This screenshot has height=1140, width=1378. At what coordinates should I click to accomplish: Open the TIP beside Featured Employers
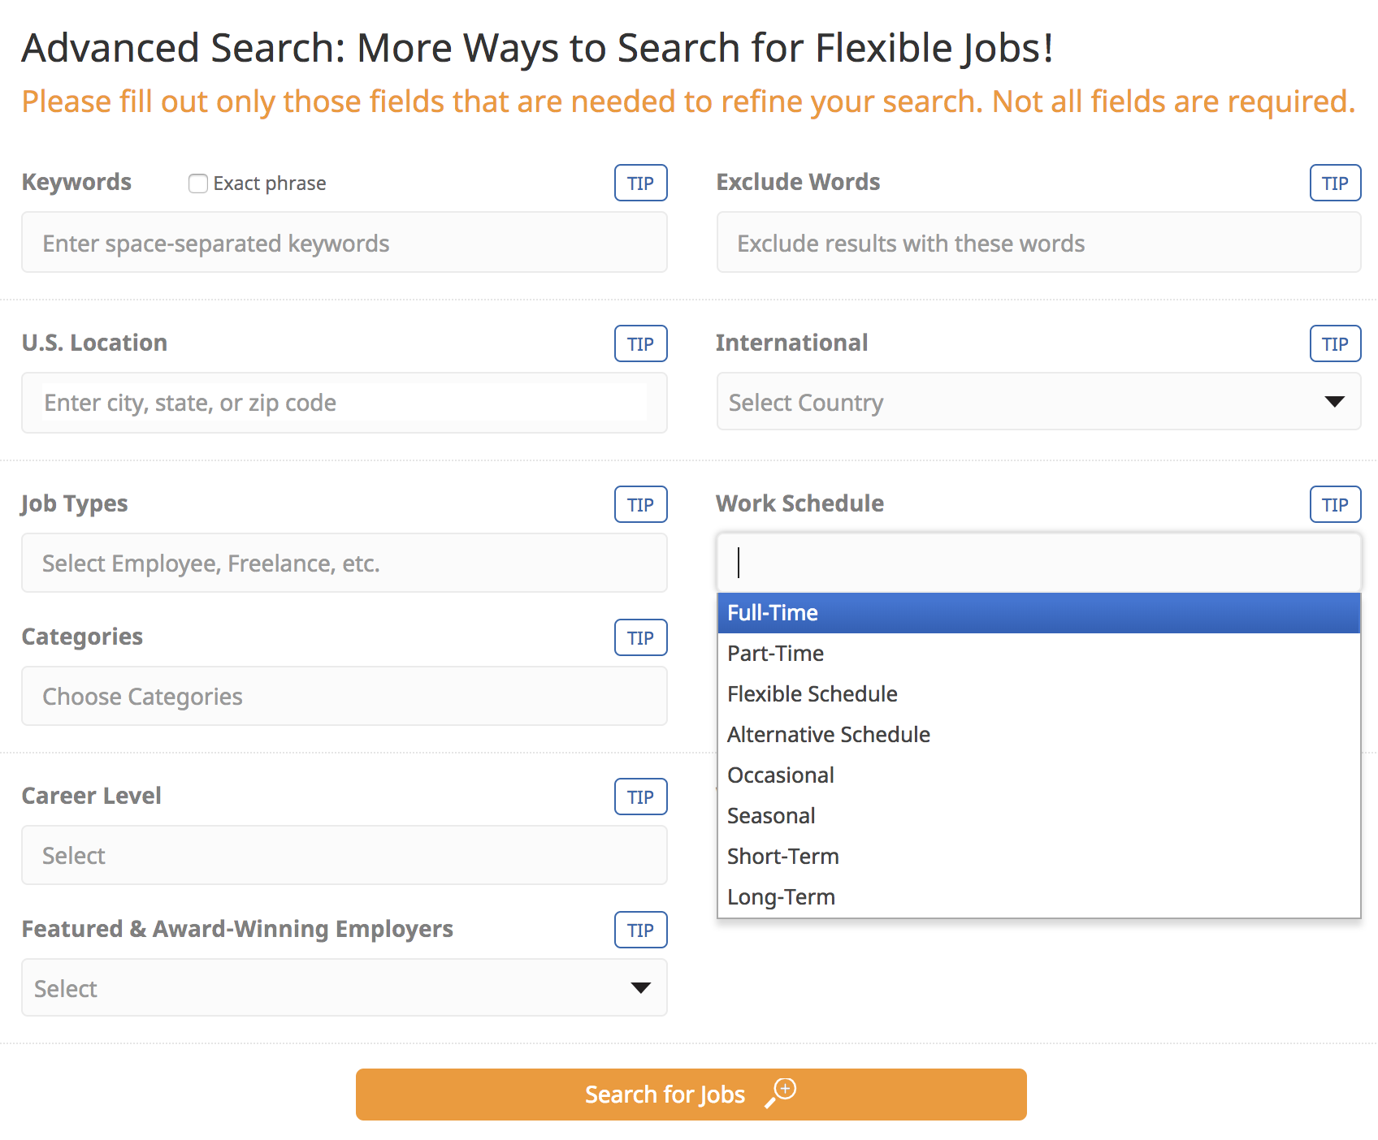click(x=640, y=930)
